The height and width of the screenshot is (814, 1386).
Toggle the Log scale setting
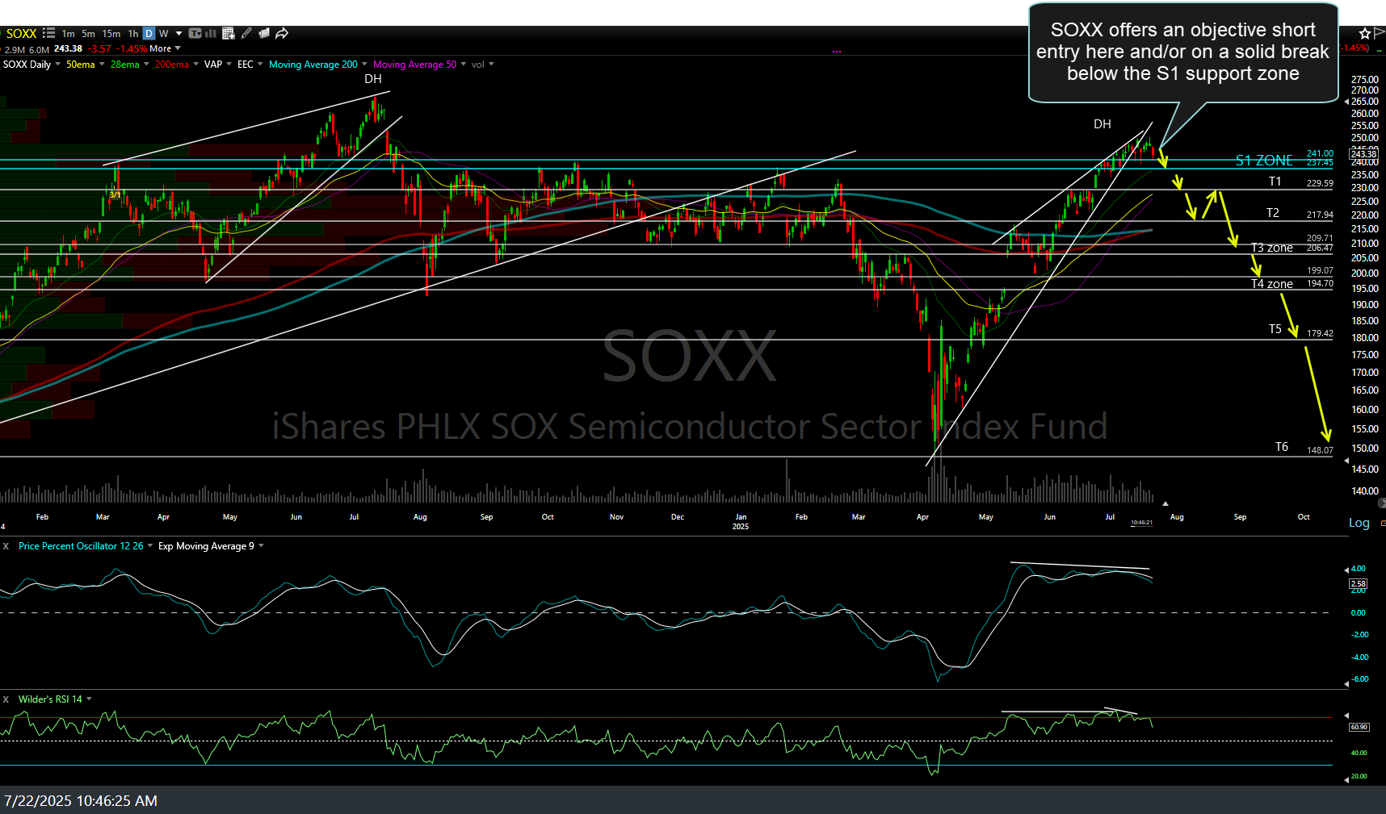click(1359, 523)
